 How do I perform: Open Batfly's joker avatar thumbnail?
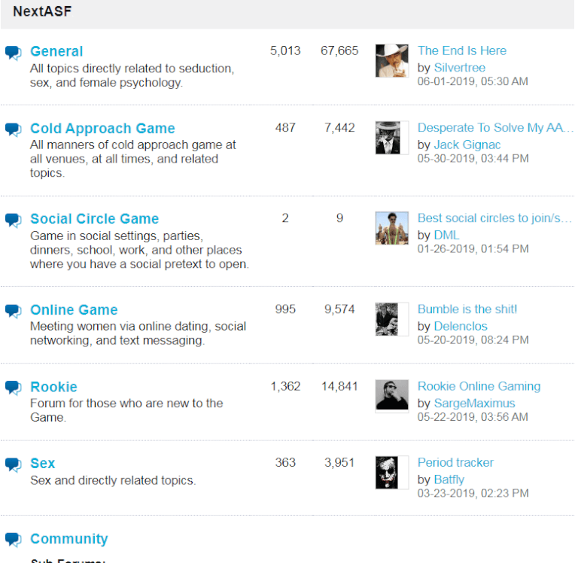point(387,472)
